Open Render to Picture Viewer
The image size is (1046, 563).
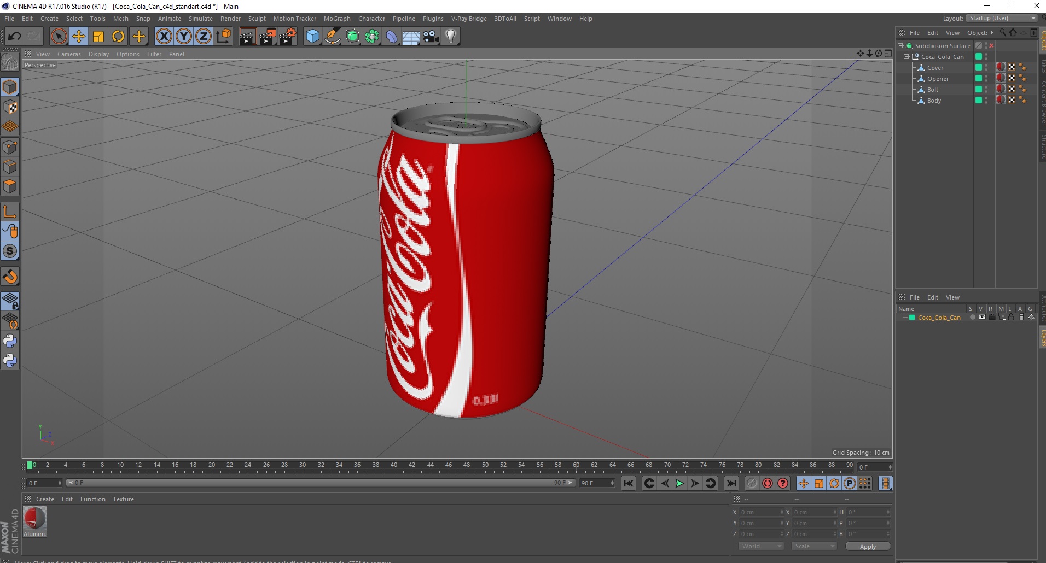click(x=268, y=37)
